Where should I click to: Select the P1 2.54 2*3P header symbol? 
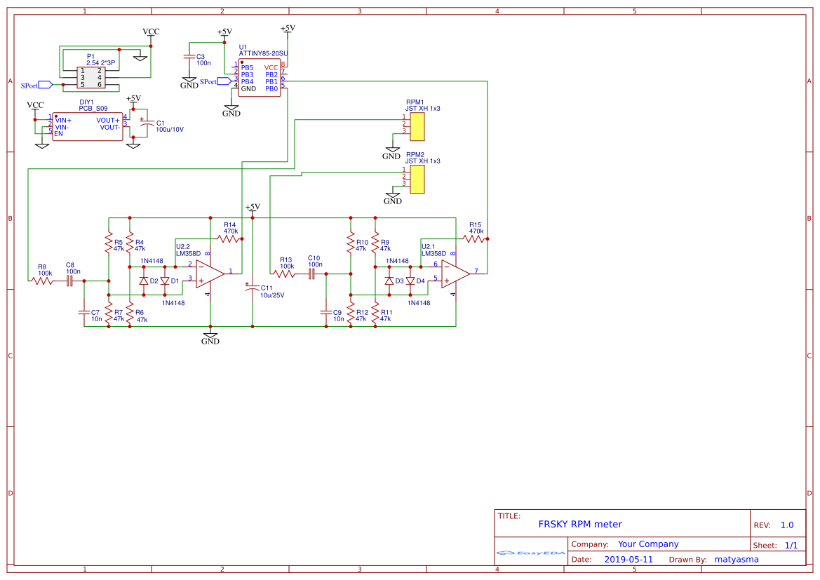91,76
